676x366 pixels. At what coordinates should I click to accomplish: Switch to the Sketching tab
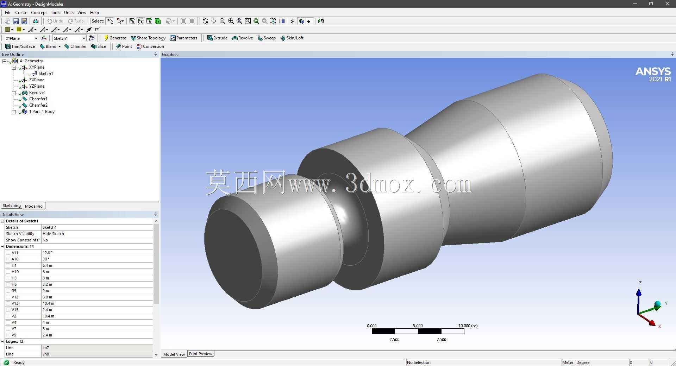tap(12, 206)
